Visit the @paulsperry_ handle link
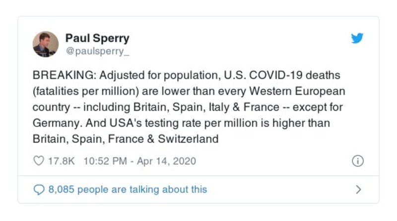 [94, 51]
